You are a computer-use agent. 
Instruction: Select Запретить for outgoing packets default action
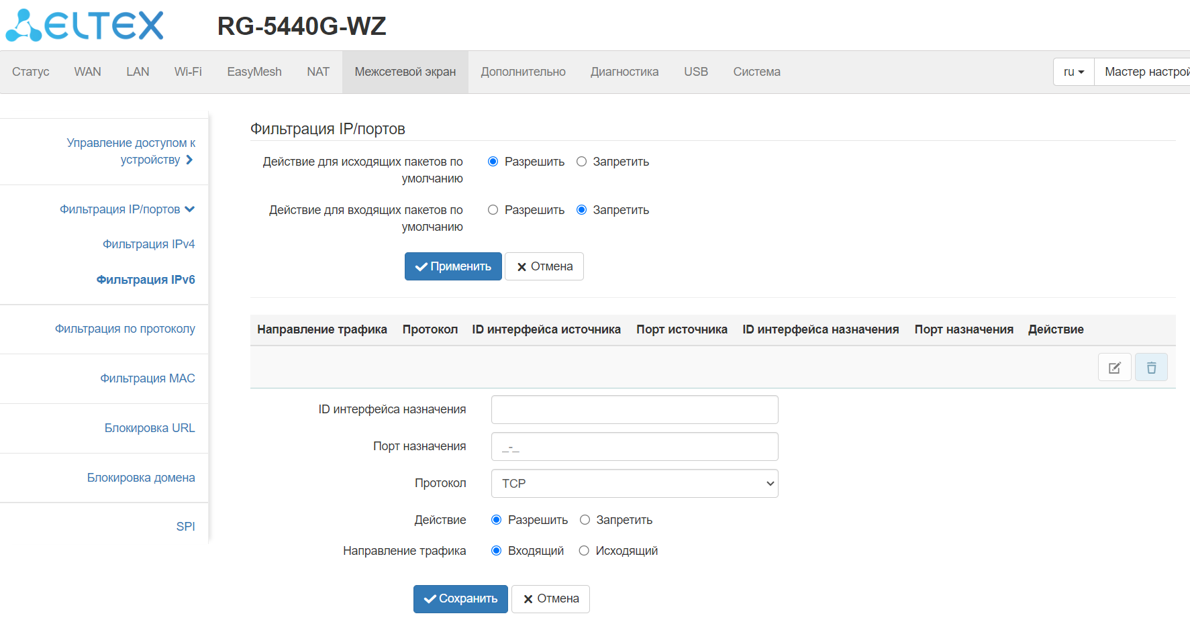582,162
